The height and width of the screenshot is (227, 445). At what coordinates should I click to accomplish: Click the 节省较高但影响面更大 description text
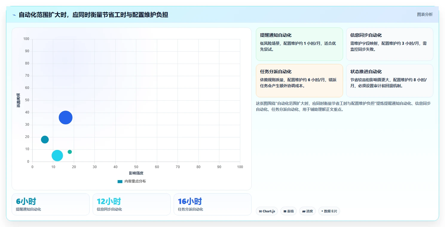(x=388, y=83)
